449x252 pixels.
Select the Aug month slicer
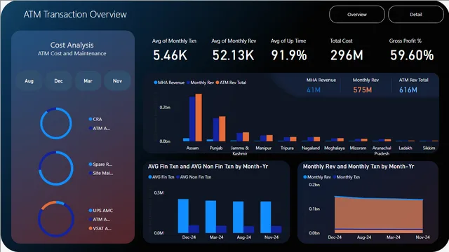tap(29, 81)
